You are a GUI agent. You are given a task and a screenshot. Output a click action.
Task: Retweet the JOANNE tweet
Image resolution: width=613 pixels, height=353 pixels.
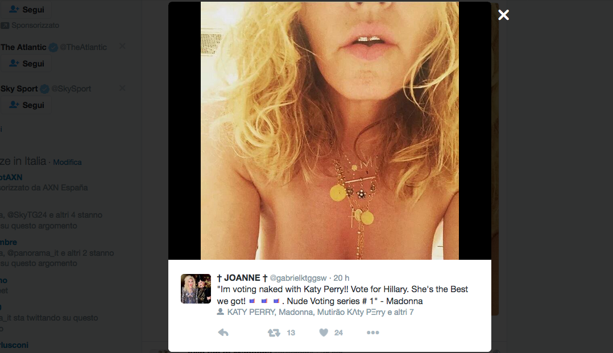point(274,333)
